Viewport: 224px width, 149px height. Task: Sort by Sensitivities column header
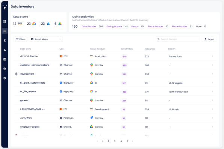click(127, 49)
